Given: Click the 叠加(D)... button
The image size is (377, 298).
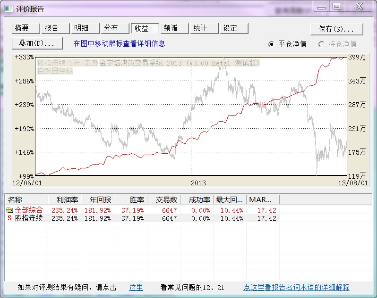Looking at the screenshot, I should tap(37, 43).
